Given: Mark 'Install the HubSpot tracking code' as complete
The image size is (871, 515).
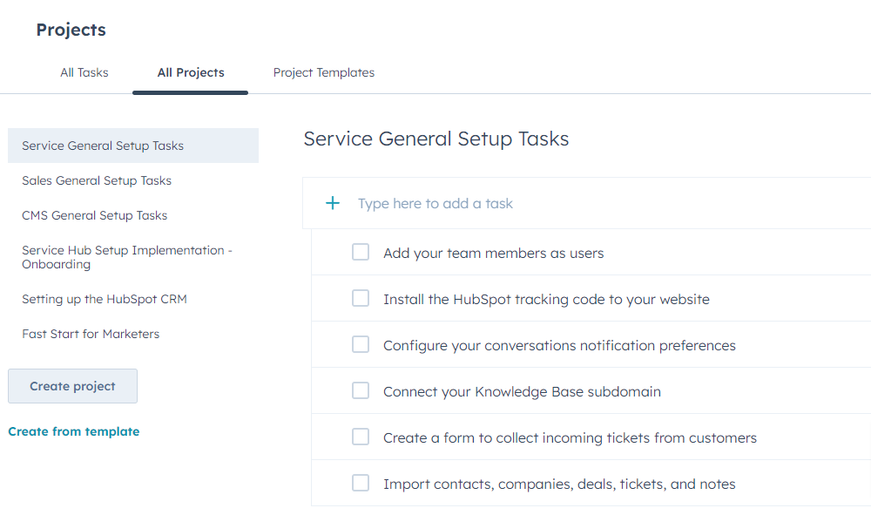Looking at the screenshot, I should click(361, 297).
